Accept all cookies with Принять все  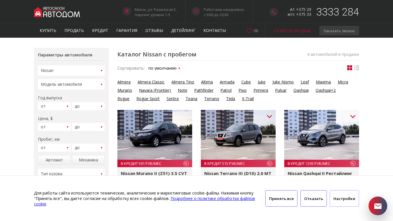click(281, 199)
